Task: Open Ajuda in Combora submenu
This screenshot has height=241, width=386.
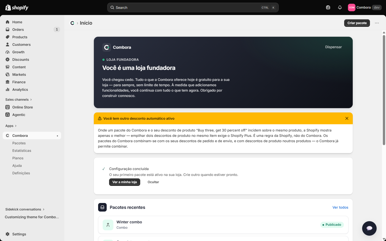Action: point(17,165)
